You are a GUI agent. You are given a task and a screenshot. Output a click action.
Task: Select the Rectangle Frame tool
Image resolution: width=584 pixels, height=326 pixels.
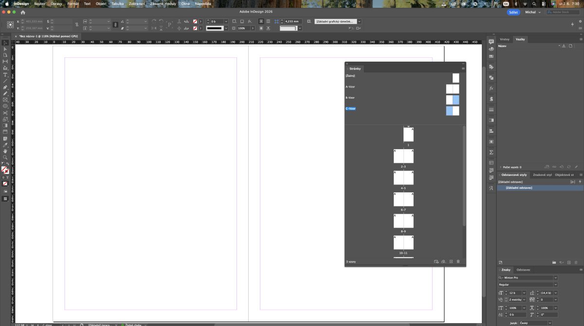(5, 100)
